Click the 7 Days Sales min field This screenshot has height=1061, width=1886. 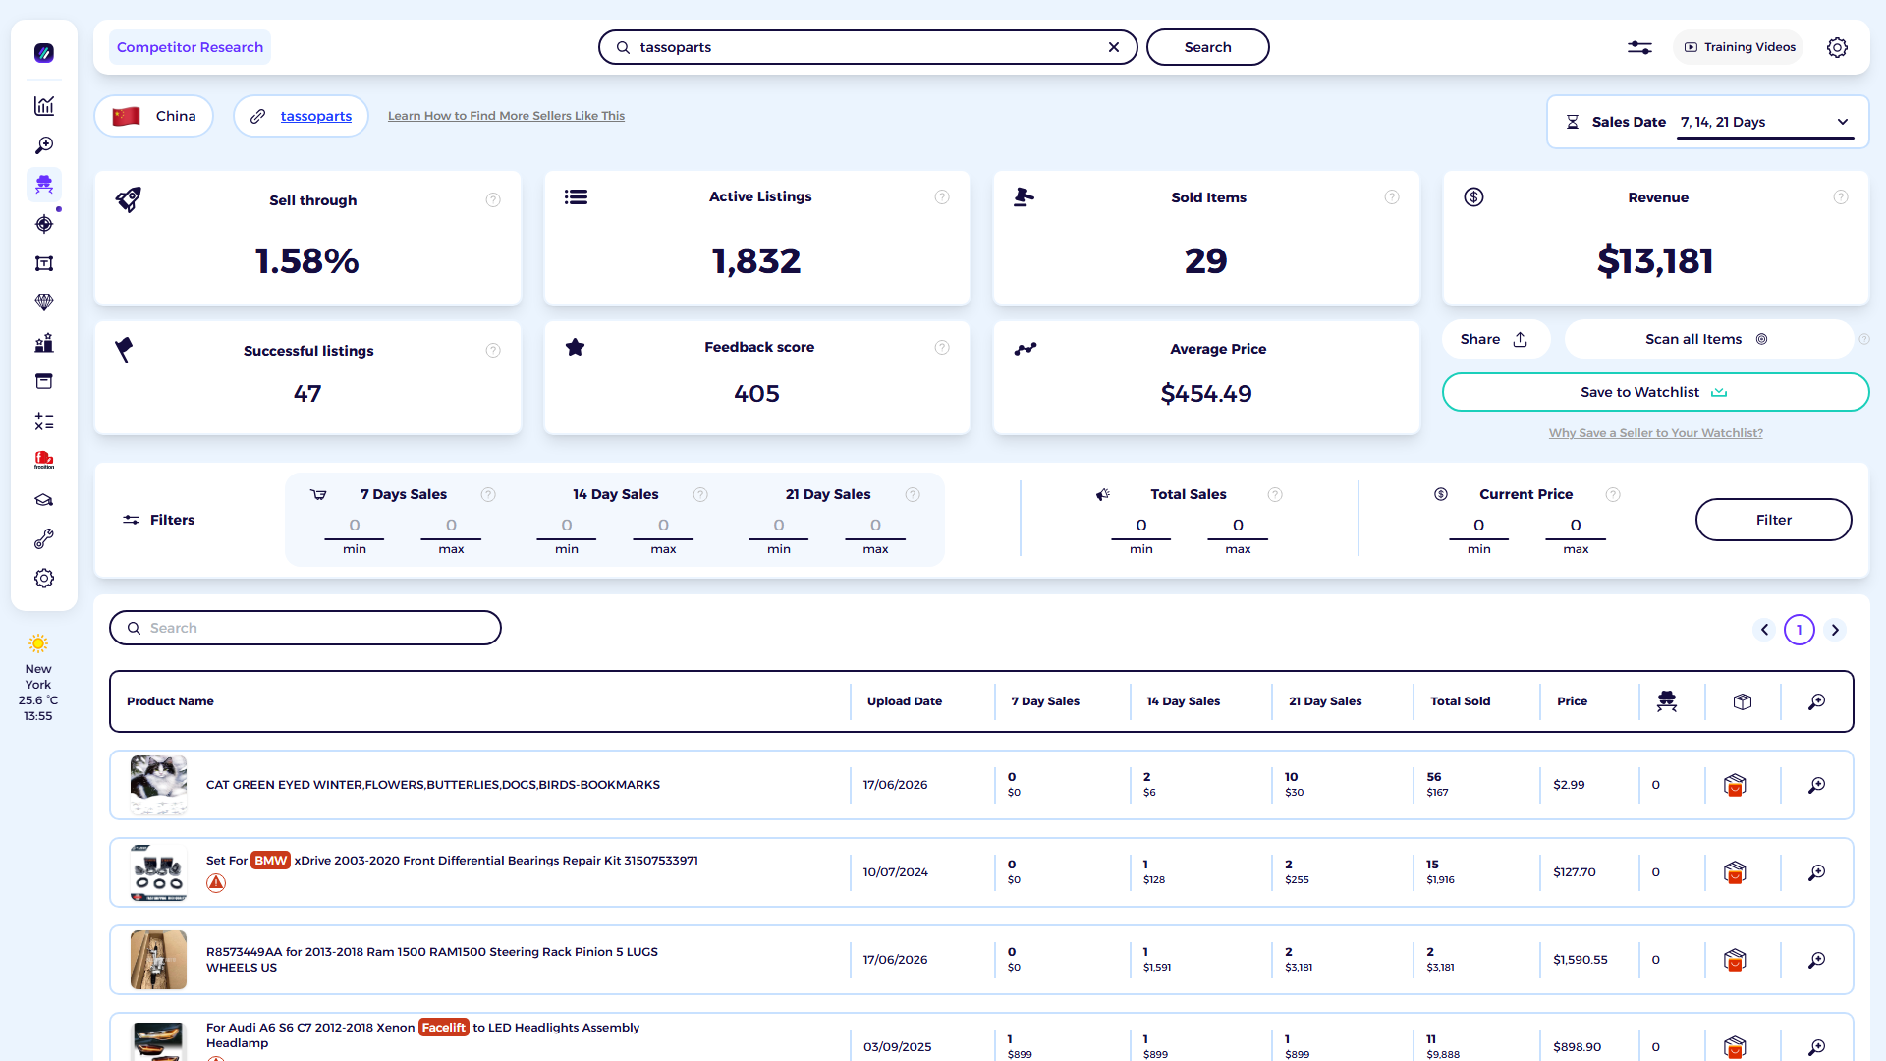(355, 527)
